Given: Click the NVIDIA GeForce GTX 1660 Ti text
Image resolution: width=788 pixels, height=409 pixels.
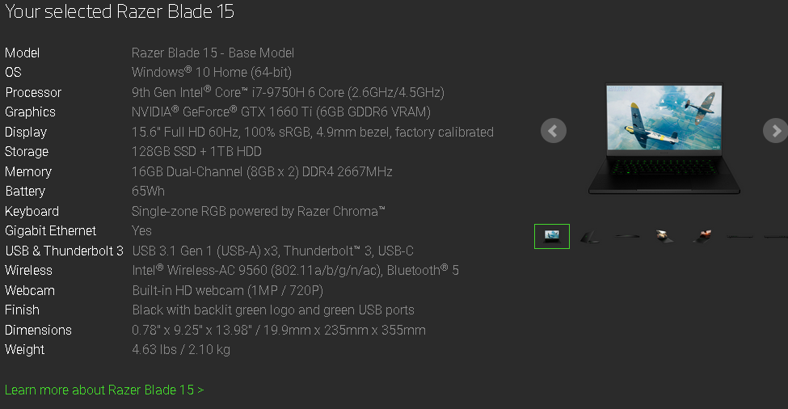Looking at the screenshot, I should coord(280,112).
